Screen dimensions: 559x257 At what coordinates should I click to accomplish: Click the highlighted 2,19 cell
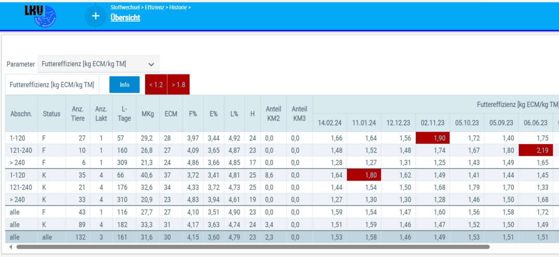coord(536,150)
